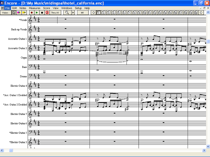Select the colorful eraser tool
The image size is (210, 157).
[x=19, y=13]
